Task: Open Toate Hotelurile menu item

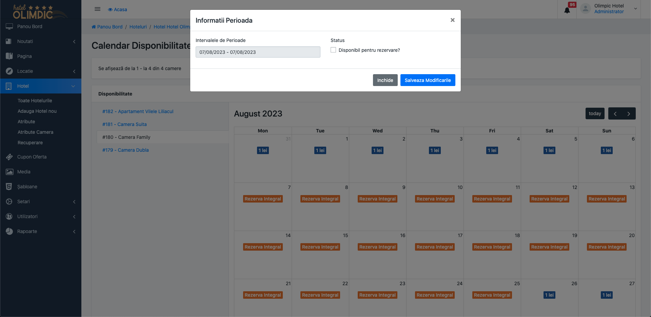Action: pos(35,101)
